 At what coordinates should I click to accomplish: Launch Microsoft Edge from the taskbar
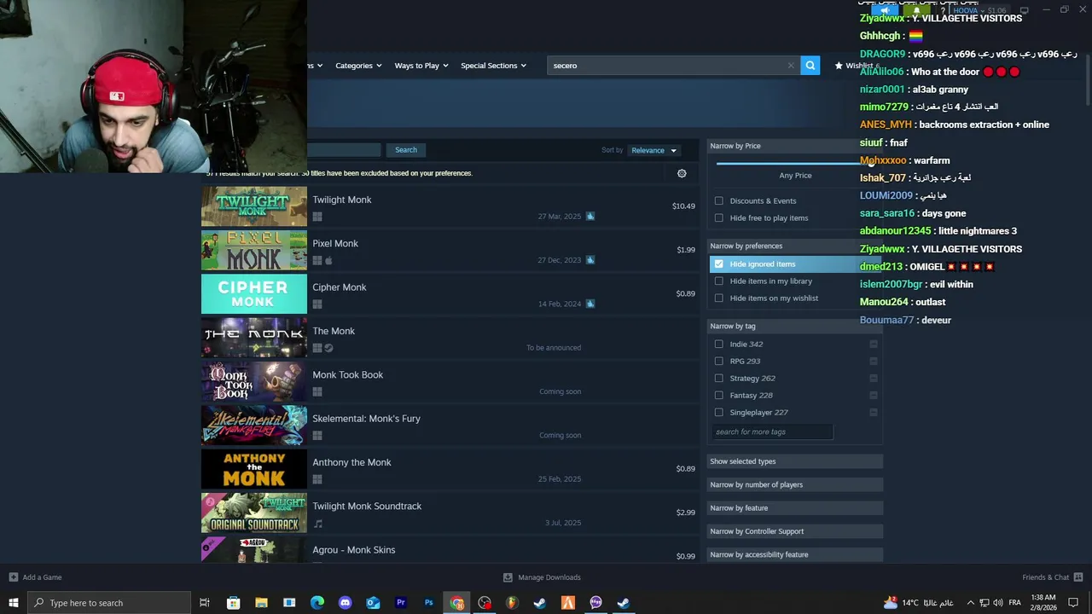click(x=317, y=603)
